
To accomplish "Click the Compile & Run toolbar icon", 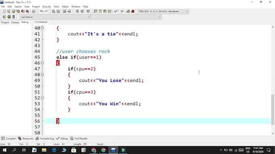I will (x=105, y=11).
